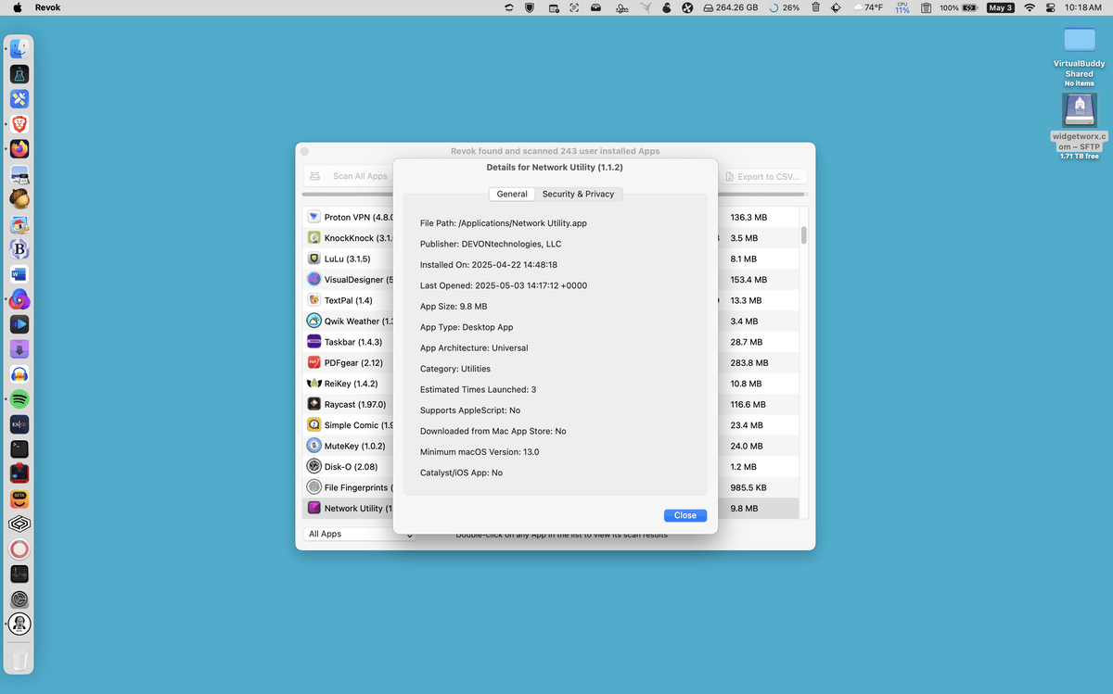The width and height of the screenshot is (1113, 694).
Task: Open the Revok menu in menu bar
Action: coord(48,7)
